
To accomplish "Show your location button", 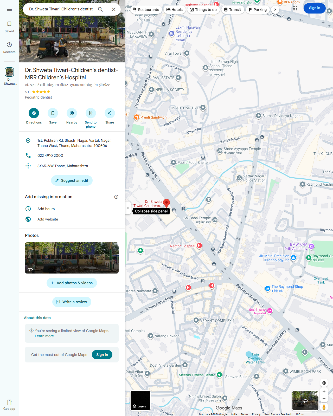I will (x=324, y=383).
